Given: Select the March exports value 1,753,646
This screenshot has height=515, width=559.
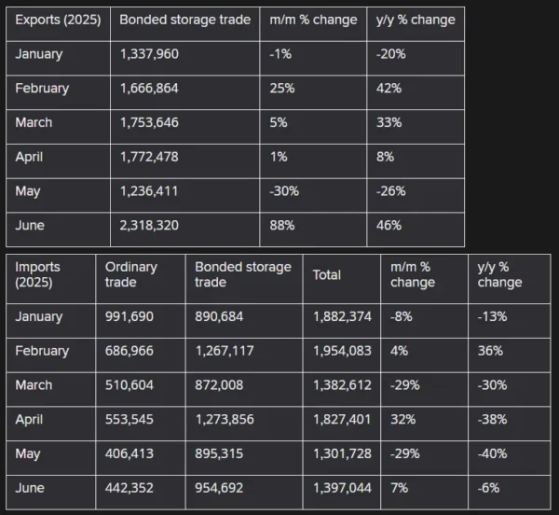Looking at the screenshot, I should pos(149,122).
